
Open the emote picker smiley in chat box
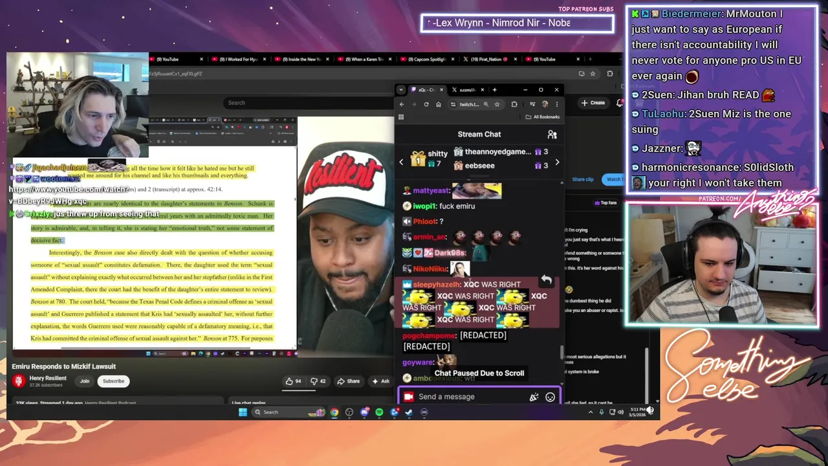[x=550, y=397]
